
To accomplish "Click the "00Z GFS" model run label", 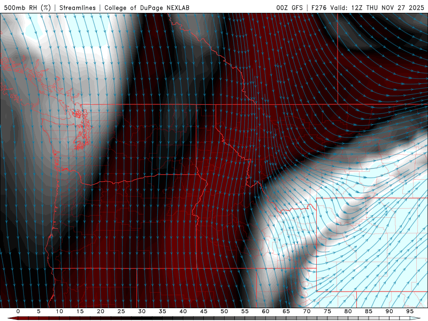I will (289, 7).
